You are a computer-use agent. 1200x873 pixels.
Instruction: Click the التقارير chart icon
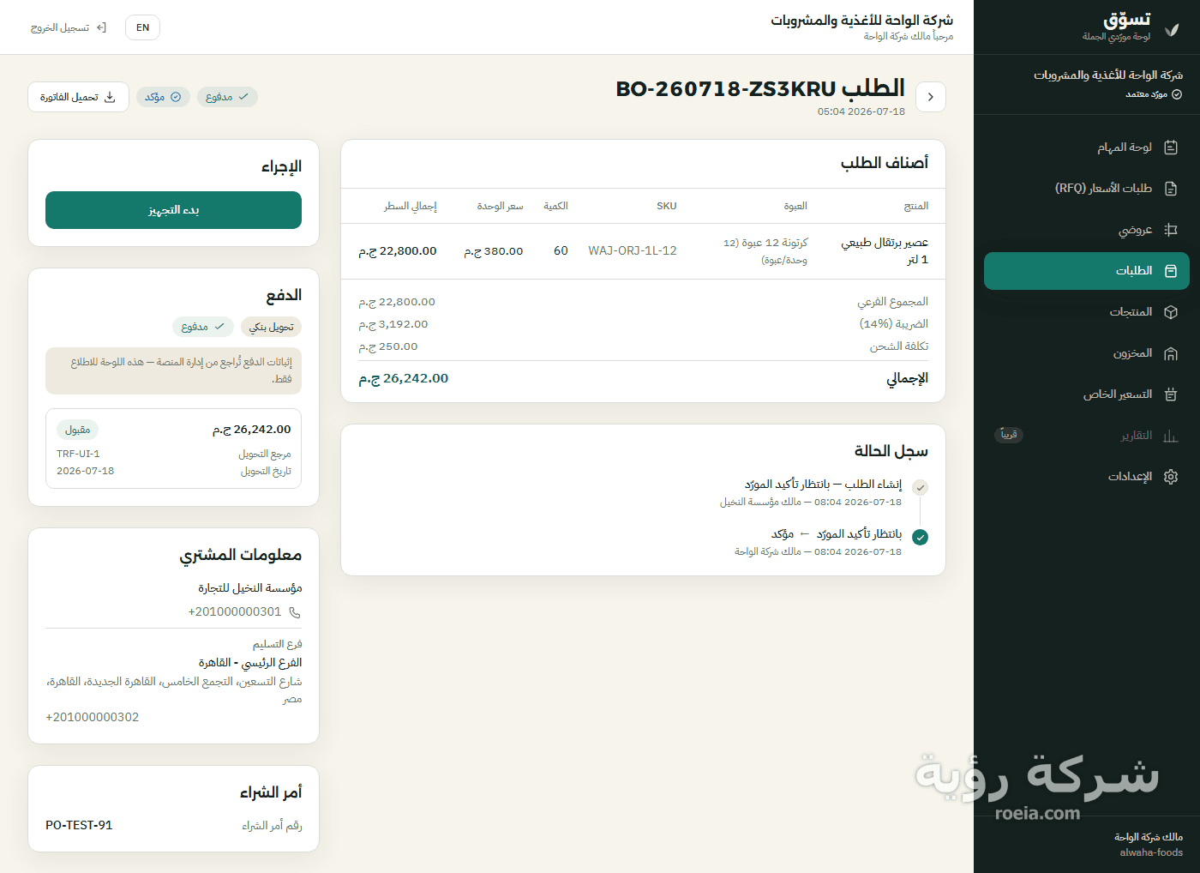1171,436
